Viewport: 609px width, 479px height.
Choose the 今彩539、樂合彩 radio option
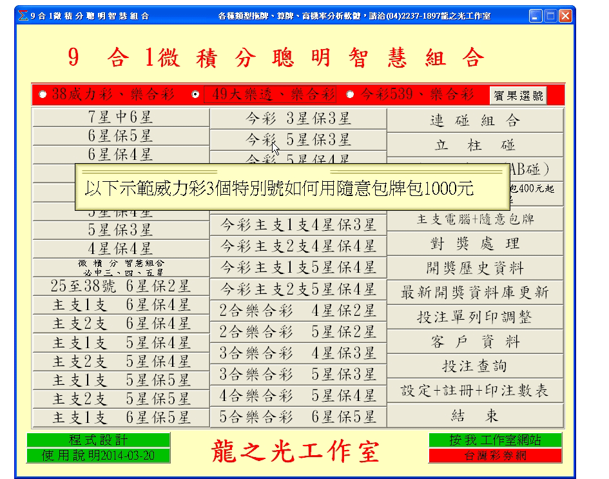(x=412, y=94)
